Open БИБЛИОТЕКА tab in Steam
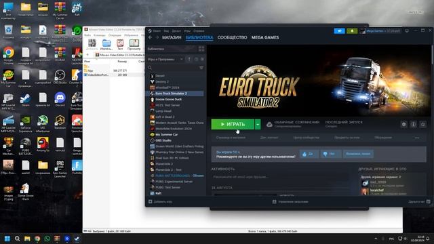This screenshot has width=434, height=244. (199, 37)
